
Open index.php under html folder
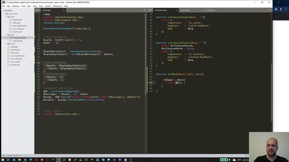[16, 23]
